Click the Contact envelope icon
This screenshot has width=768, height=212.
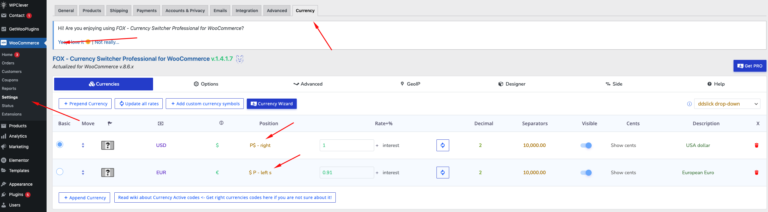[4, 15]
